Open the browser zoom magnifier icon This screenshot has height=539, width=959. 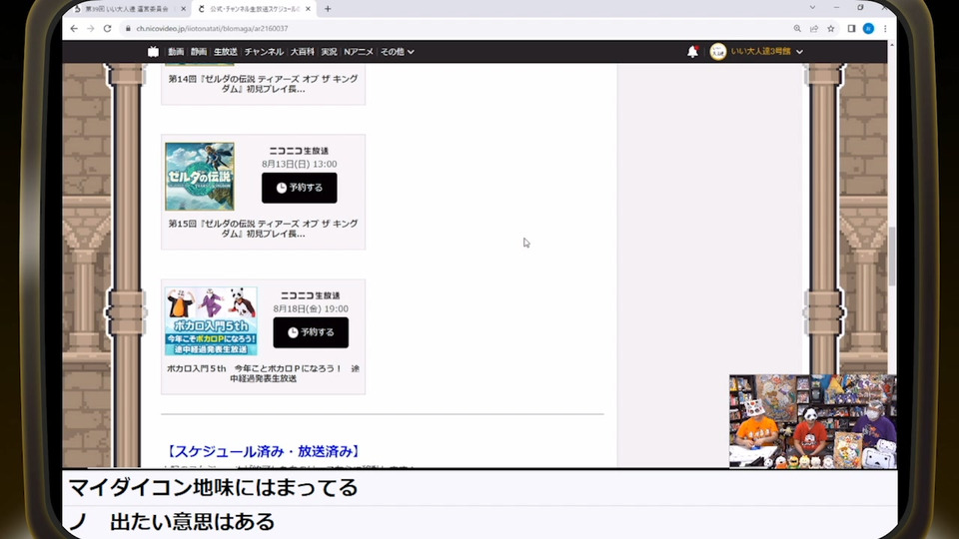tap(797, 29)
